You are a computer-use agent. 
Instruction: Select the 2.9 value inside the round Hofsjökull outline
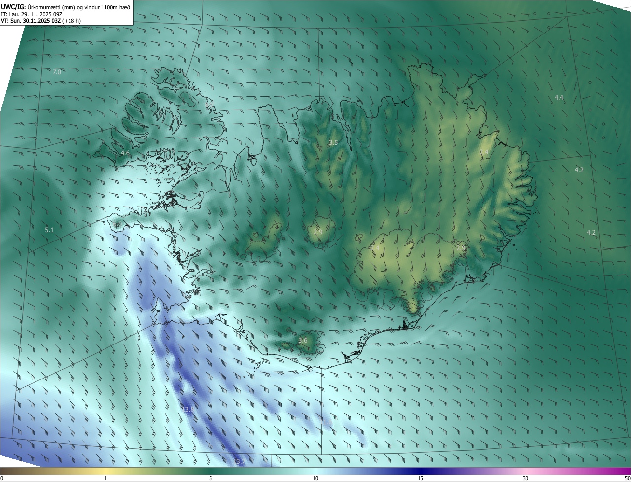[318, 232]
